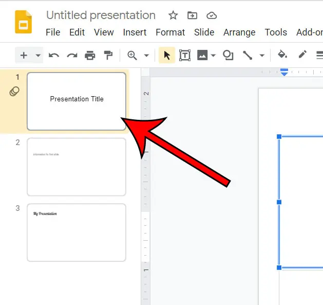Click the Insert image icon
The image size is (323, 305).
click(202, 55)
